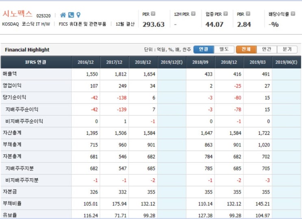Click the 2019/12(E) column header

coord(172,62)
